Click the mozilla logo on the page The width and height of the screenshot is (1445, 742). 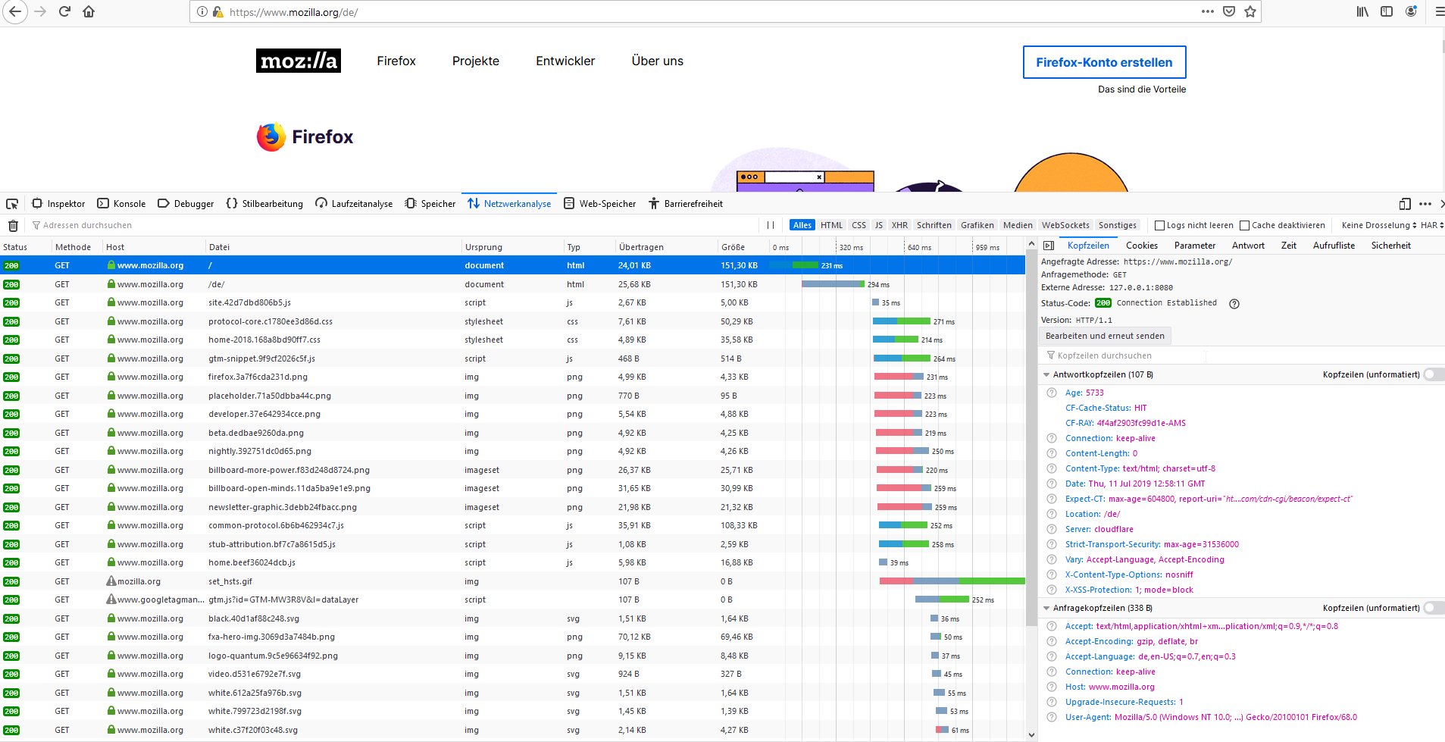tap(299, 61)
